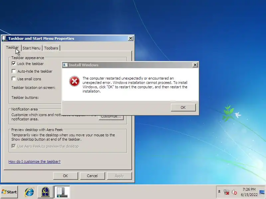Open How do I customize the taskbar link
Screen dimensions: 266x199
[x=35, y=162]
